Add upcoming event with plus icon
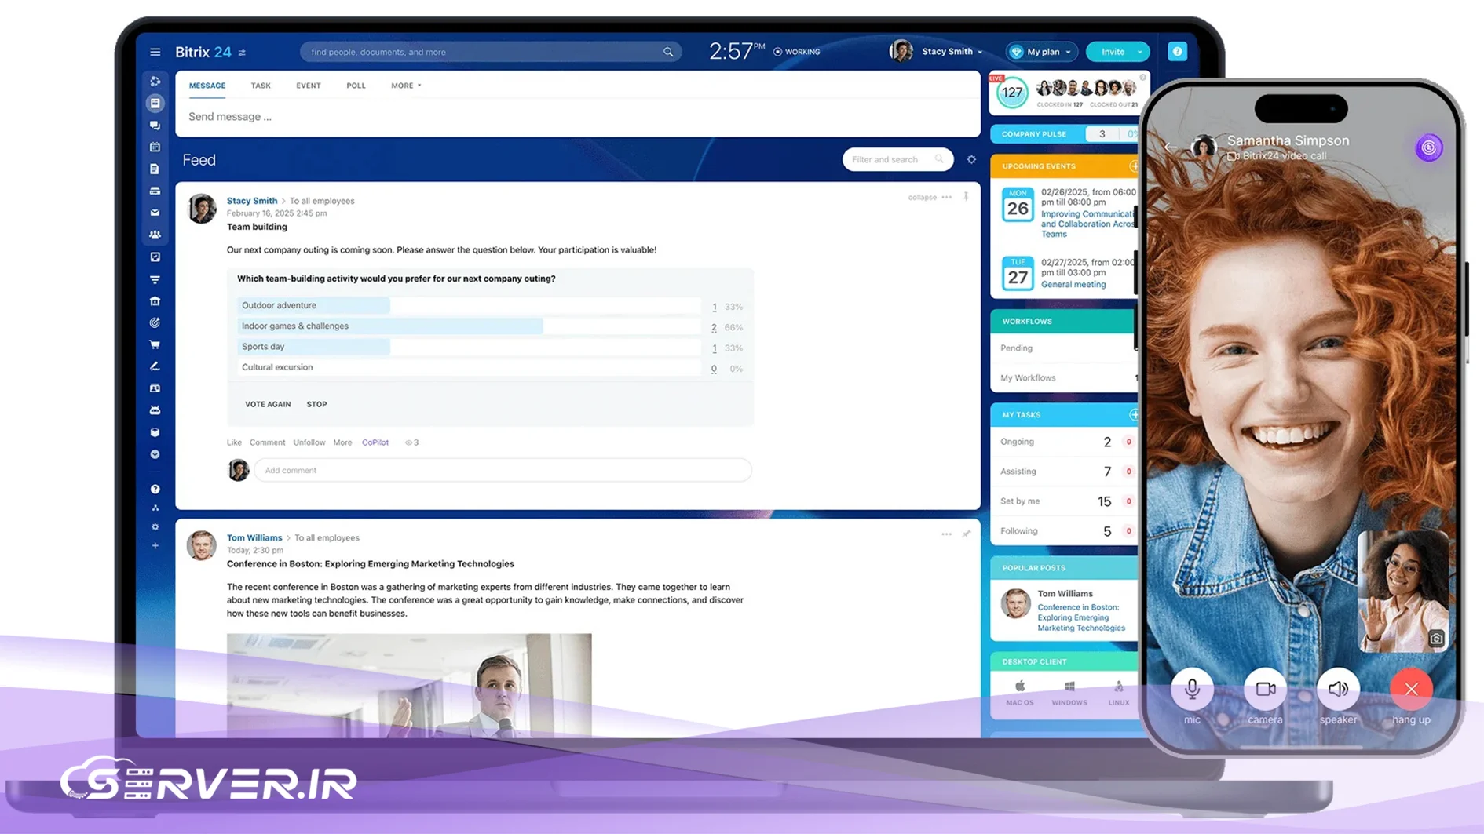This screenshot has height=834, width=1484. click(x=1133, y=166)
